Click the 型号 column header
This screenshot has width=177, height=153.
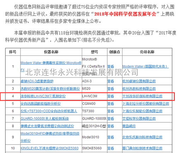click(95, 52)
